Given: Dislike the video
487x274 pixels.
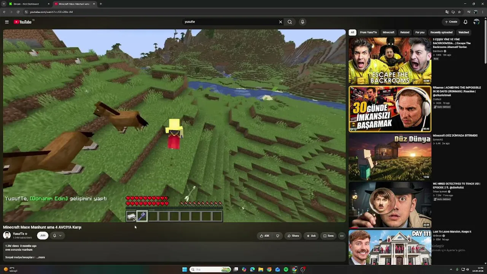Looking at the screenshot, I should point(277,236).
